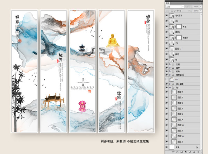
Task: Open the fx layer style menu
Action: coord(177,152)
